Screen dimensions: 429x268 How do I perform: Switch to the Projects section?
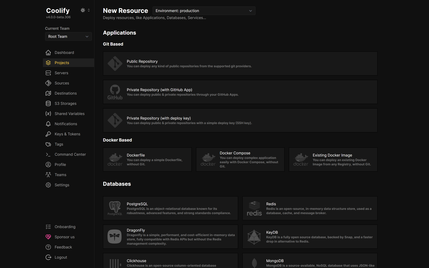pos(62,62)
